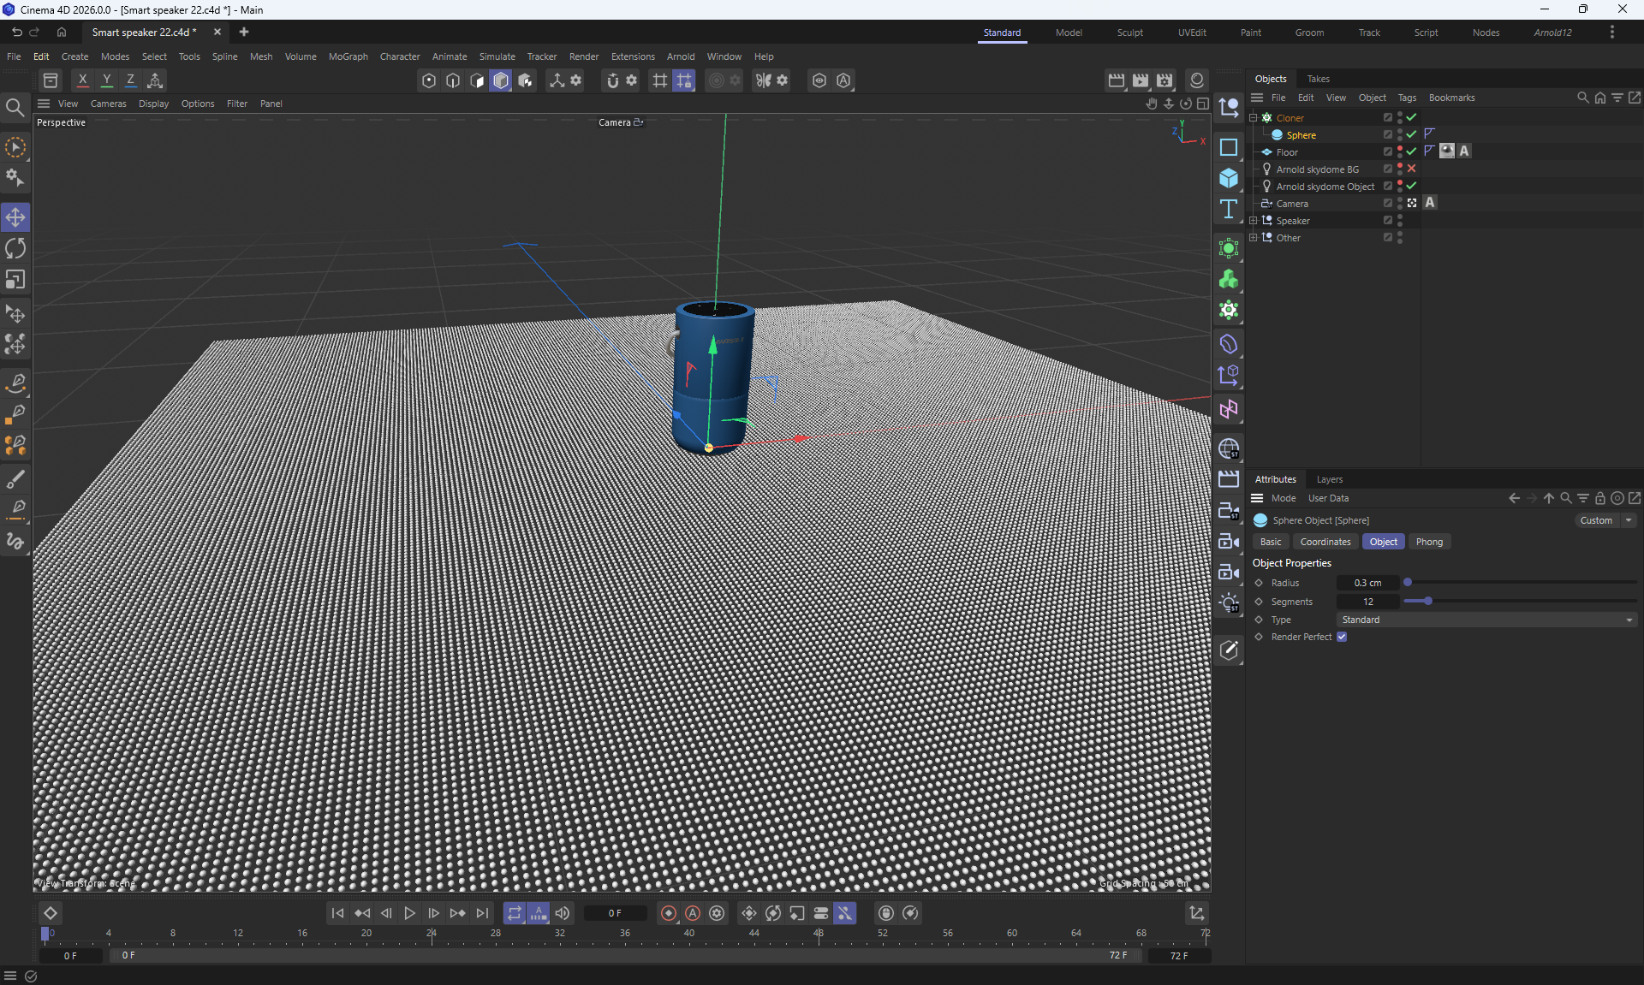Image resolution: width=1644 pixels, height=985 pixels.
Task: Click the Text spline icon
Action: pos(1229,209)
